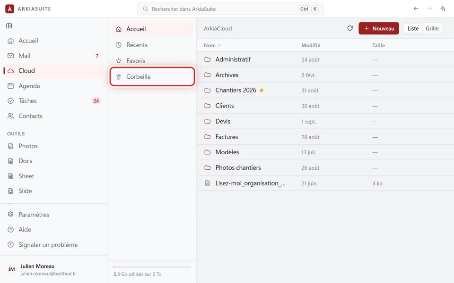Click the ArkiaSuite logo icon

tap(9, 8)
